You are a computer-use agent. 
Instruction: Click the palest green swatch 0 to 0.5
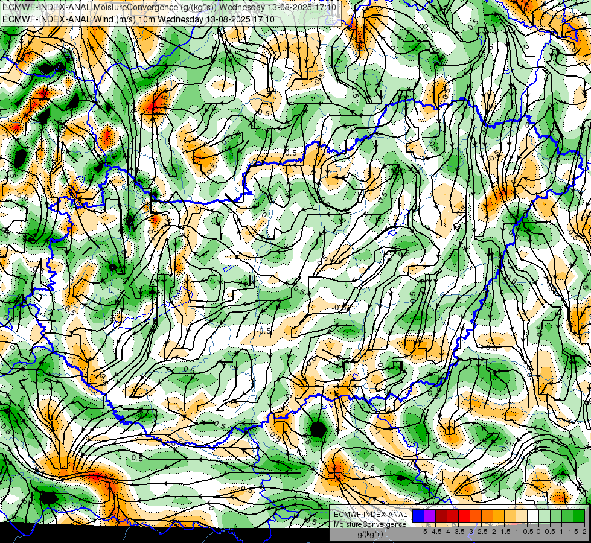point(545,516)
